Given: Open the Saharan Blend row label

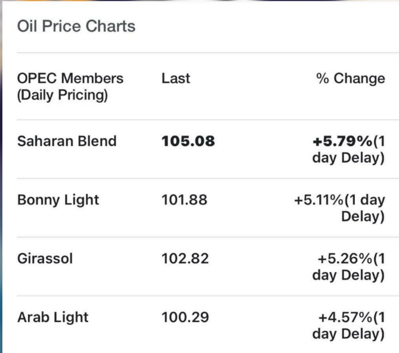Looking at the screenshot, I should (67, 142).
